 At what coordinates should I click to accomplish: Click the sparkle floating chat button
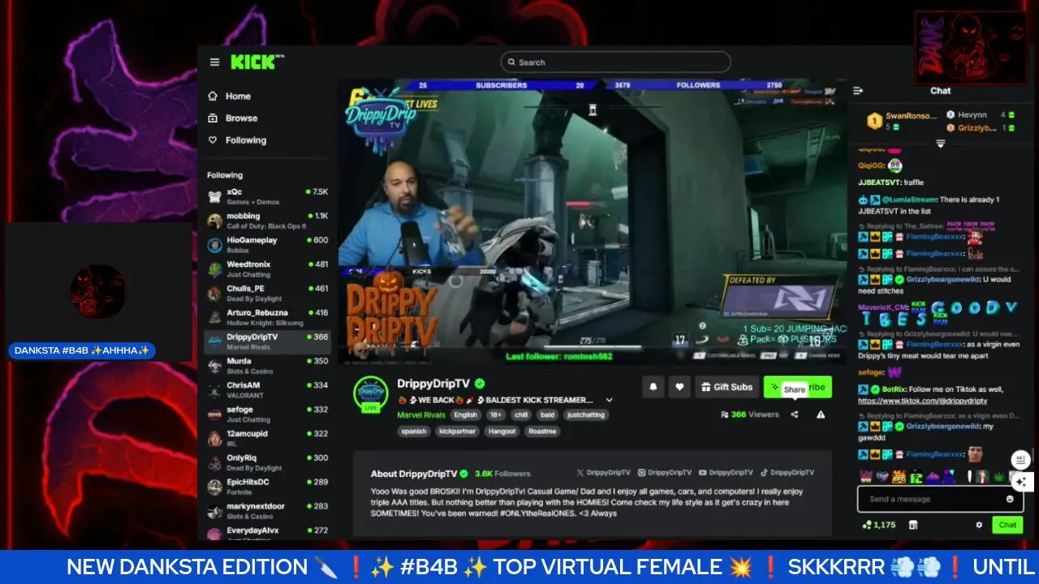click(x=1021, y=481)
